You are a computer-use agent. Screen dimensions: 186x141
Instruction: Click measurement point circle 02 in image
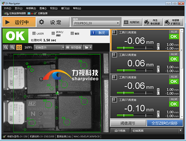click(51, 89)
